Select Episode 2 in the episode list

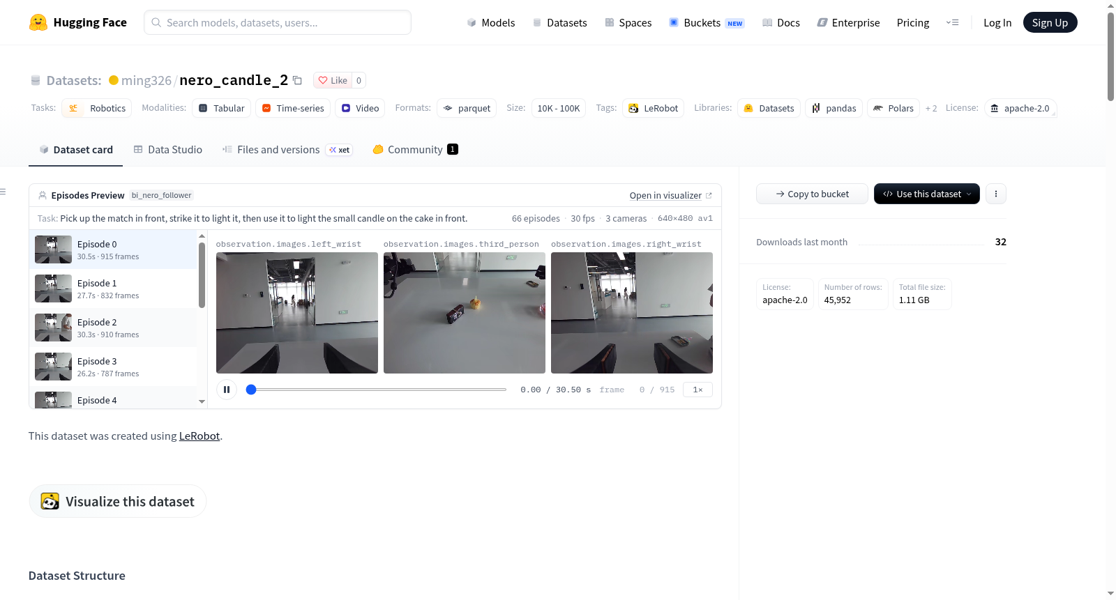114,328
